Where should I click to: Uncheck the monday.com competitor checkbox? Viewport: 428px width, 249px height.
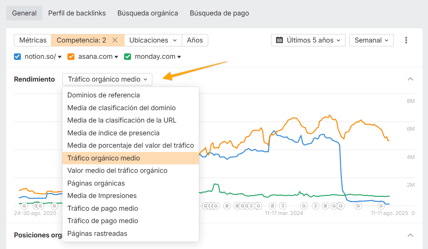tap(127, 56)
